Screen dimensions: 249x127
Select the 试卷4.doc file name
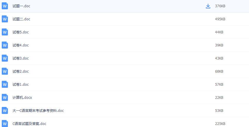(x=20, y=45)
